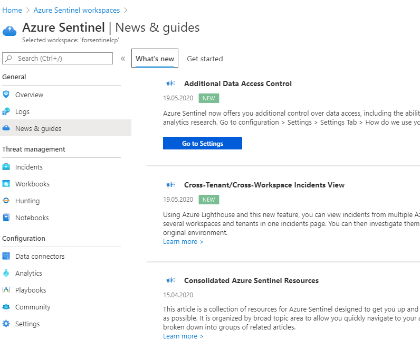The height and width of the screenshot is (339, 420).
Task: Click the Hunting crosshair icon
Action: [x=6, y=201]
